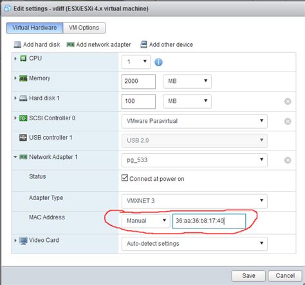Remove Network Adapter 1 with its X icon
Viewport: 305px width, 285px height.
click(288, 160)
